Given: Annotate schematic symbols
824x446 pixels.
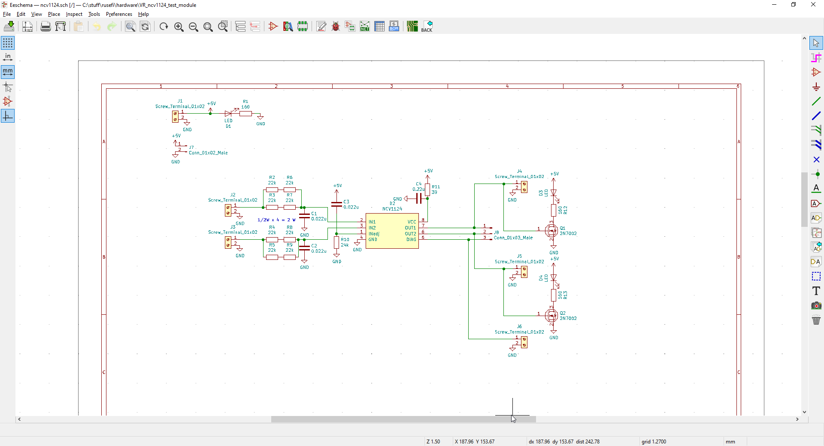Looking at the screenshot, I should [x=321, y=27].
